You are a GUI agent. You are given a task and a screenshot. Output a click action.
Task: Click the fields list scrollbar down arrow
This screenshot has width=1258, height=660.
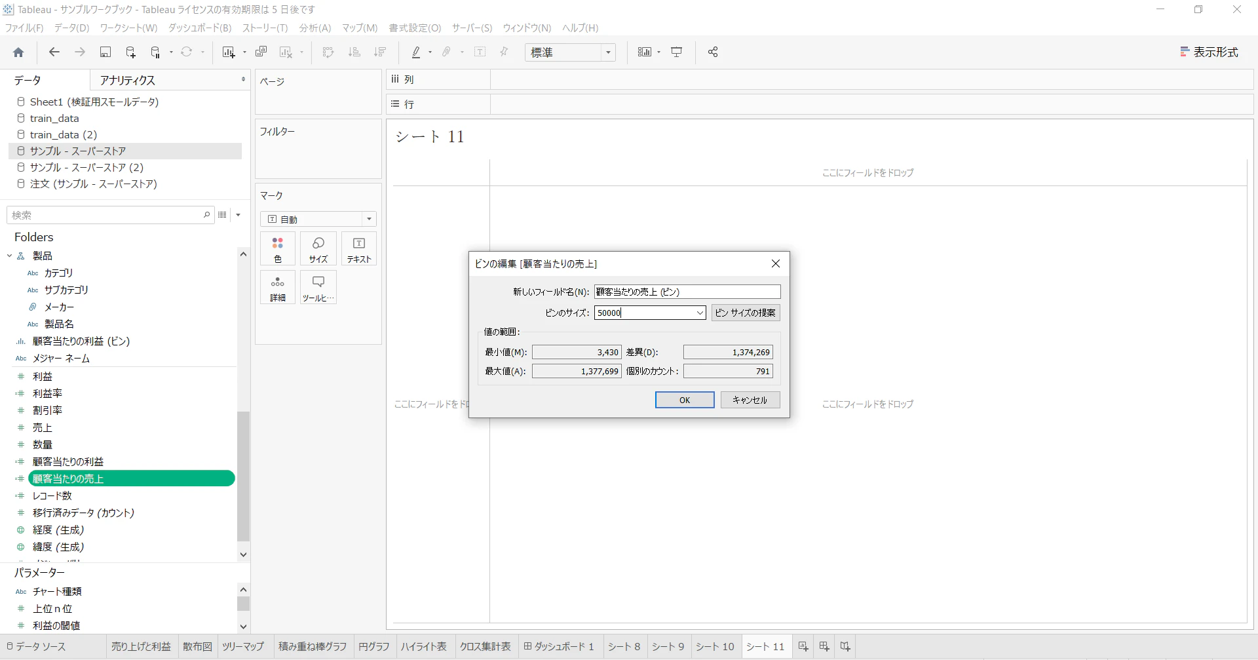(243, 554)
